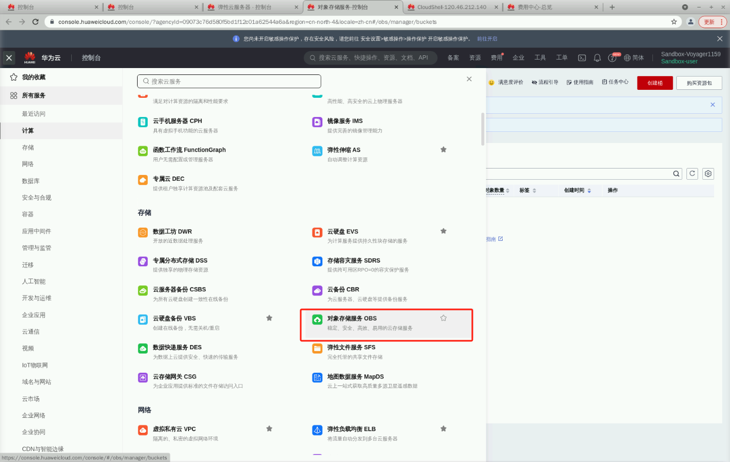This screenshot has width=730, height=462.
Task: Open 存储容灾服务 SDRS icon
Action: coord(317,262)
